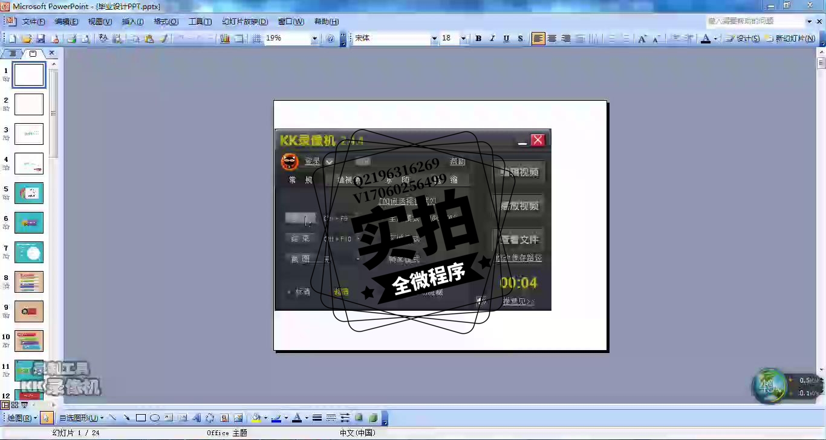Select slide 8 thumbnail

(29, 282)
